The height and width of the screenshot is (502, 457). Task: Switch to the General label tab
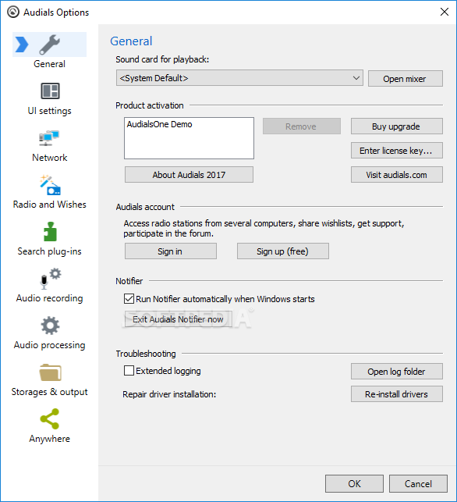click(50, 64)
